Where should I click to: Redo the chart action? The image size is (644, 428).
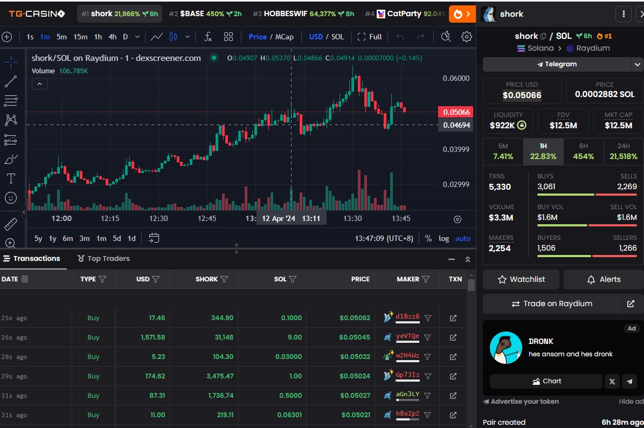[420, 37]
